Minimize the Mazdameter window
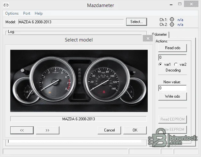This screenshot has height=157, width=201. (171, 5)
